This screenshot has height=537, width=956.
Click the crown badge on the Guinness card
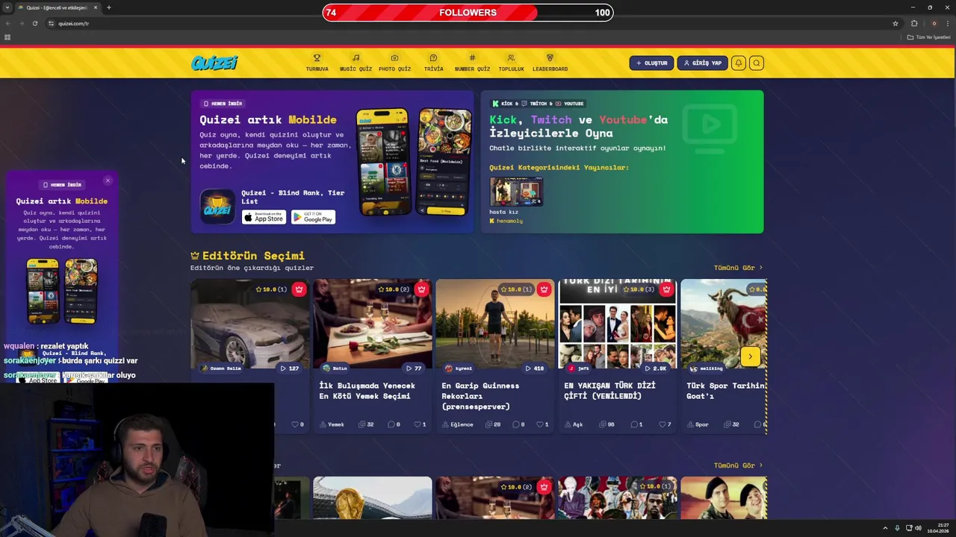pyautogui.click(x=544, y=289)
